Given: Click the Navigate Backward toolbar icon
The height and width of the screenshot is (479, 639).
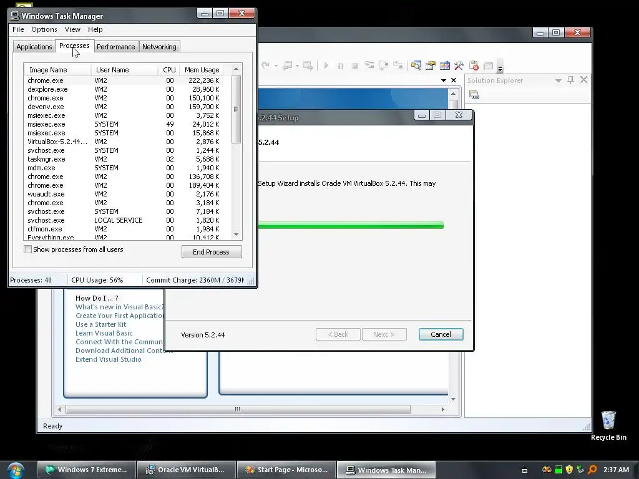Looking at the screenshot, I should [288, 65].
